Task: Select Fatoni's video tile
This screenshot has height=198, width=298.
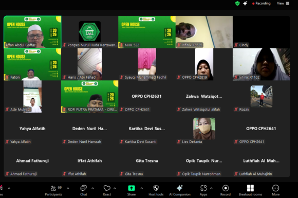Action: coord(32,64)
